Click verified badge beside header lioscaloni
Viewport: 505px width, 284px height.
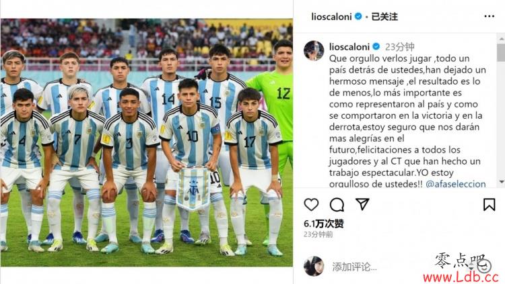pyautogui.click(x=358, y=16)
